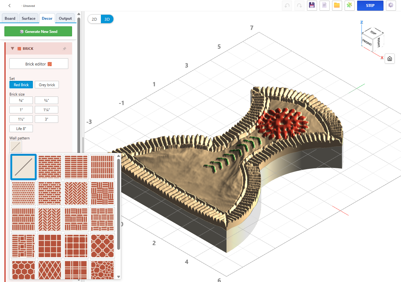Screen dimensions: 401x282
Task: Select large square tile pattern
Action: [50, 246]
